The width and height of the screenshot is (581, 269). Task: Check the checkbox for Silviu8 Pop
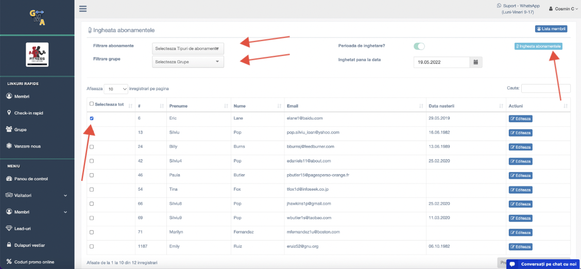[92, 204]
